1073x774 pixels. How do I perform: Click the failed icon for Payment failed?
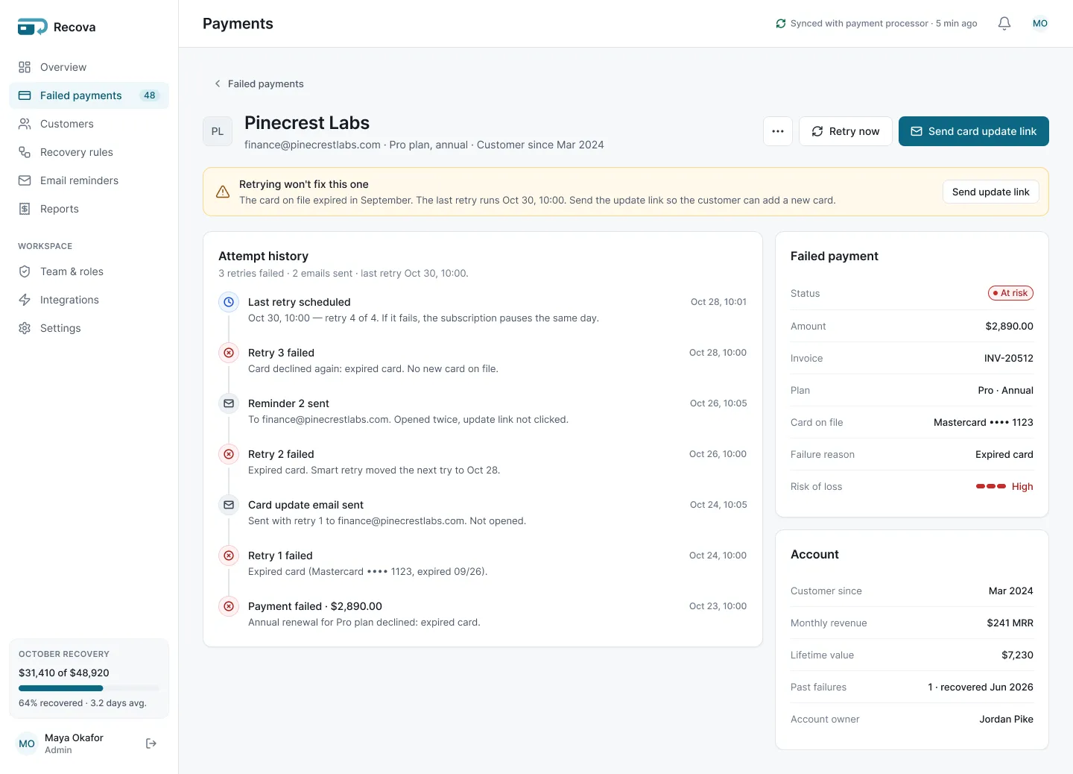coord(229,606)
